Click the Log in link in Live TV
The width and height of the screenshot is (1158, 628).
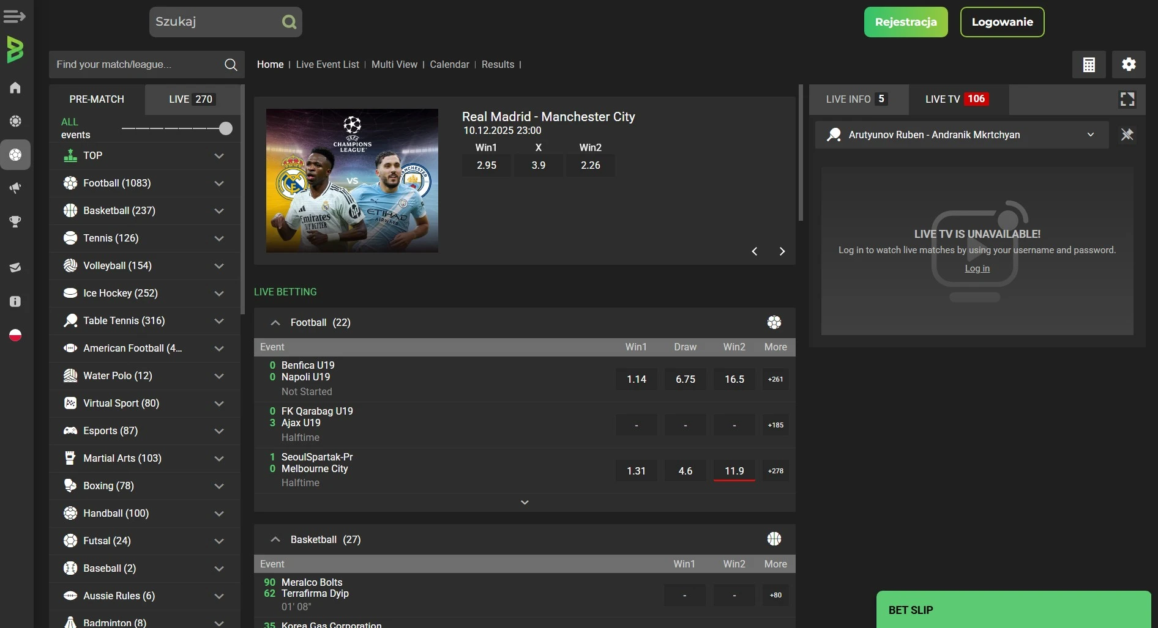977,268
